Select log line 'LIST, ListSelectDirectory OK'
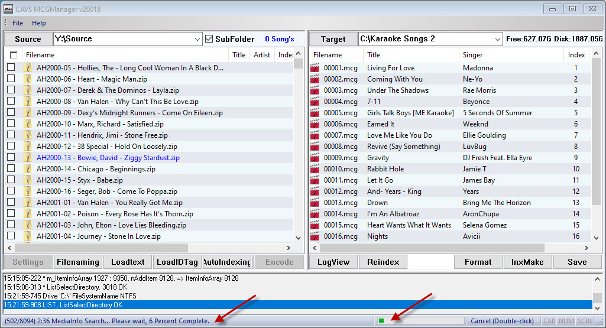Screen dimensions: 606x328 pyautogui.click(x=297, y=305)
